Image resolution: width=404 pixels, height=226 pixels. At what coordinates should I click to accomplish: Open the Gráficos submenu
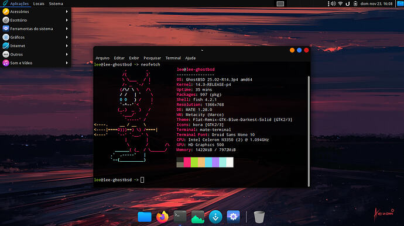point(36,37)
